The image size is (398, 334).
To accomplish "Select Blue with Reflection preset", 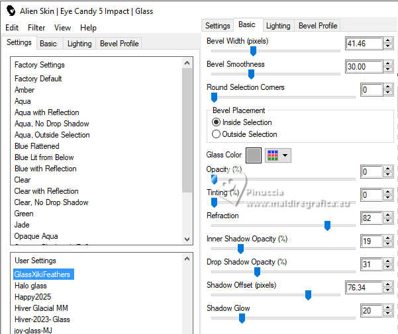I will 46,169.
